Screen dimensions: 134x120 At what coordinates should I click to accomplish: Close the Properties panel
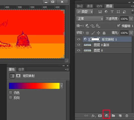point(68,66)
